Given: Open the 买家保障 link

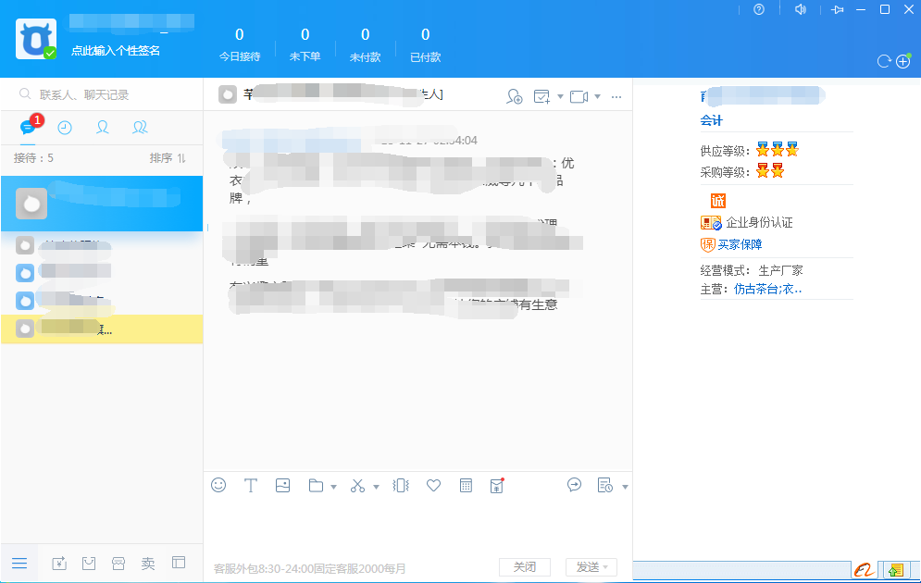Looking at the screenshot, I should (740, 244).
